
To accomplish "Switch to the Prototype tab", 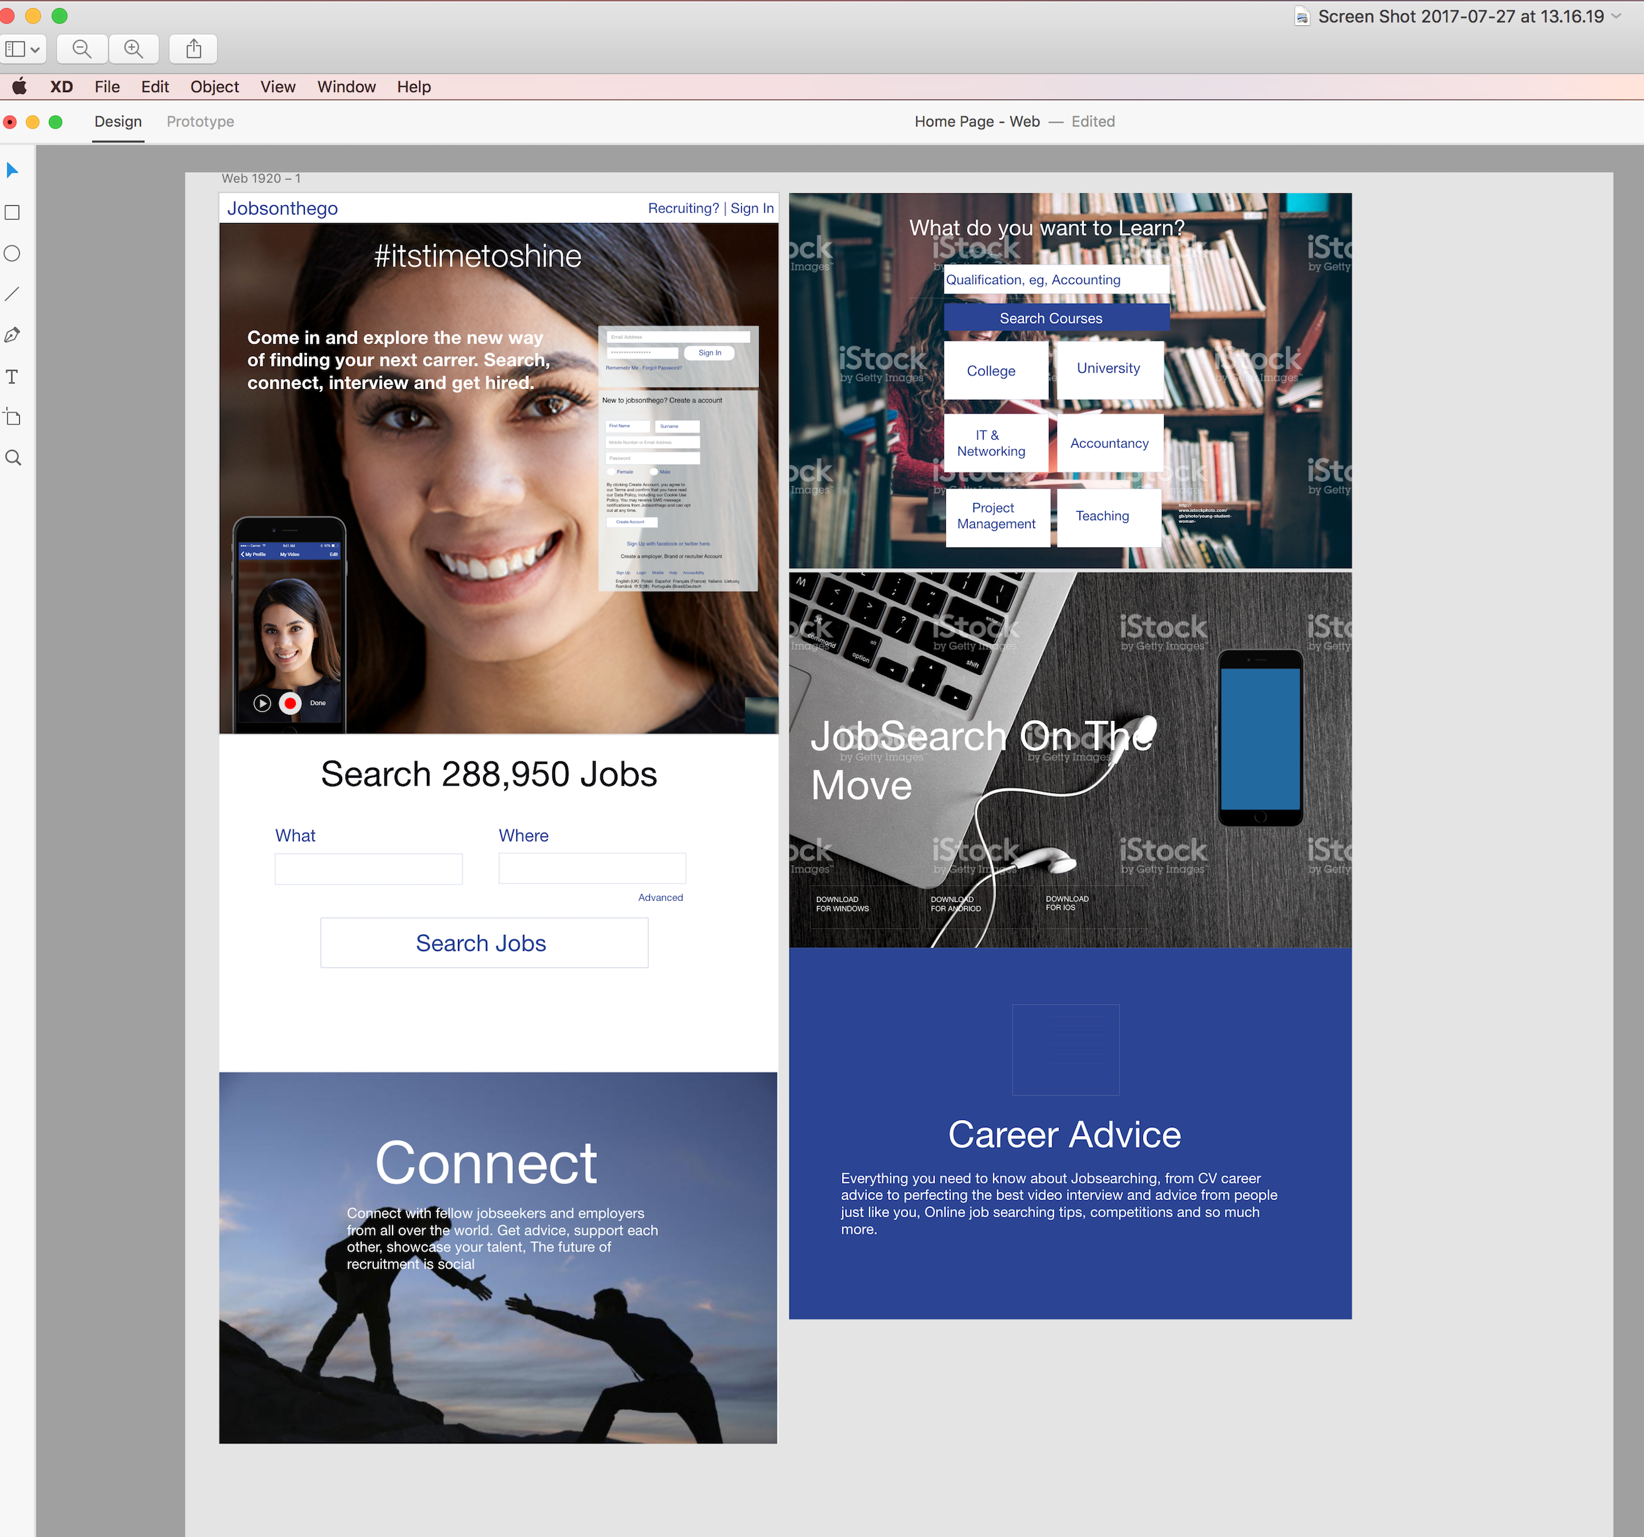I will click(200, 122).
